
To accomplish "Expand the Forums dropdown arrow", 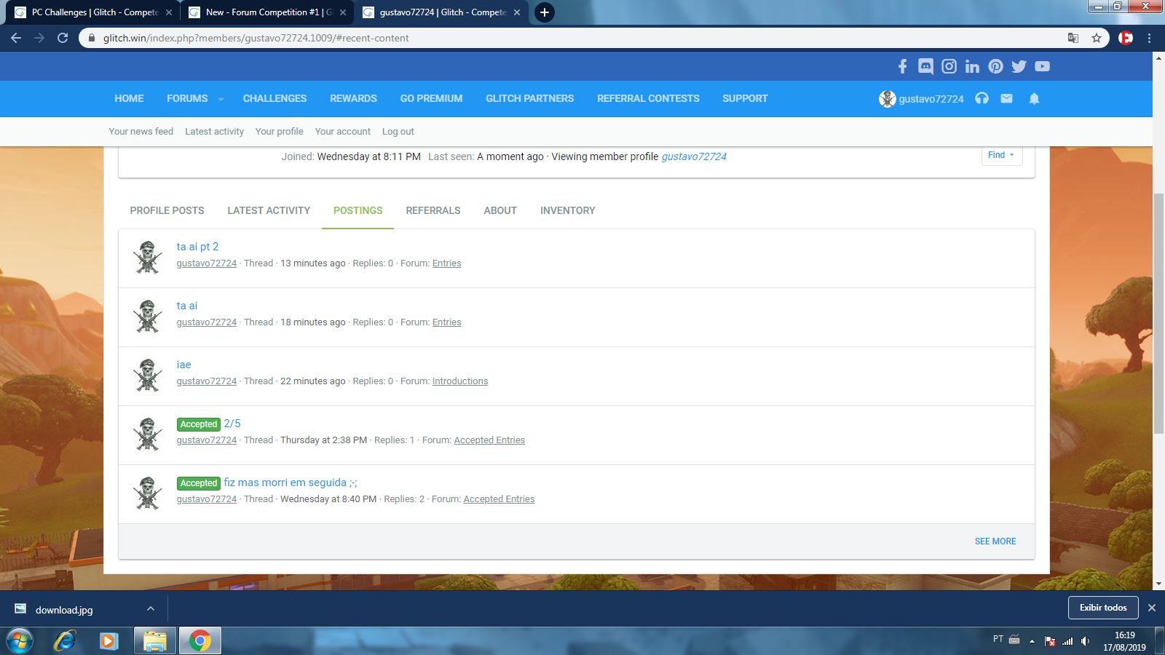I will coord(221,99).
